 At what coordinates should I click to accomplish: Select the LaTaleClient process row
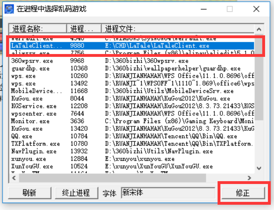(132, 46)
